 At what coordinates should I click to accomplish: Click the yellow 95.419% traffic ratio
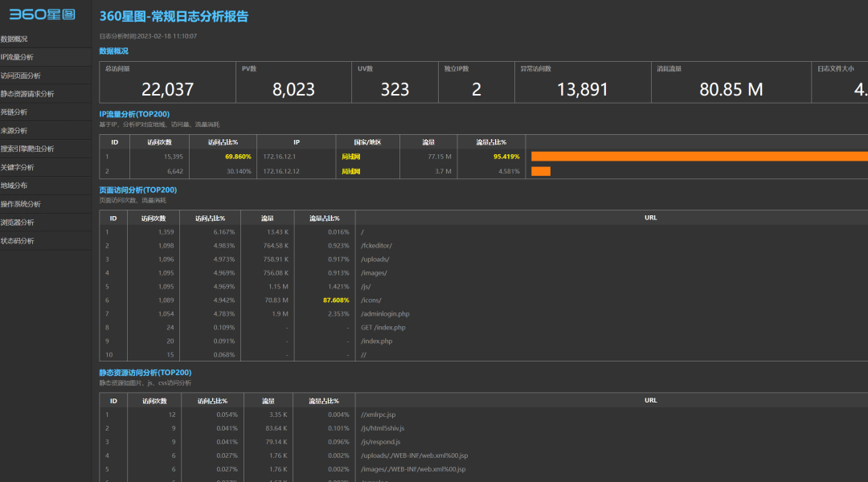pos(506,157)
